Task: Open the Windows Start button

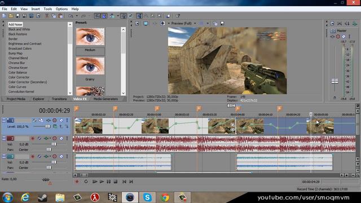Action: (7, 197)
